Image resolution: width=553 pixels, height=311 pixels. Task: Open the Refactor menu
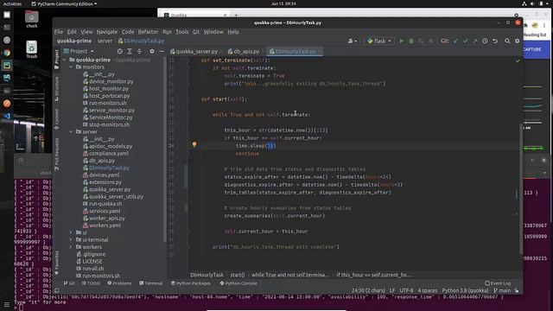coord(148,32)
